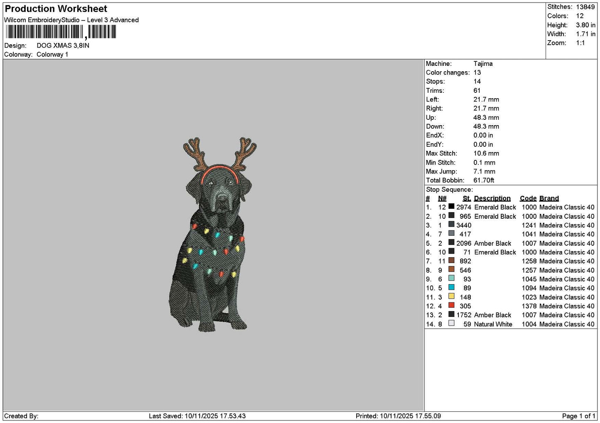Viewport: 600px width, 423px height.
Task: Click the St. column header
Action: point(467,198)
